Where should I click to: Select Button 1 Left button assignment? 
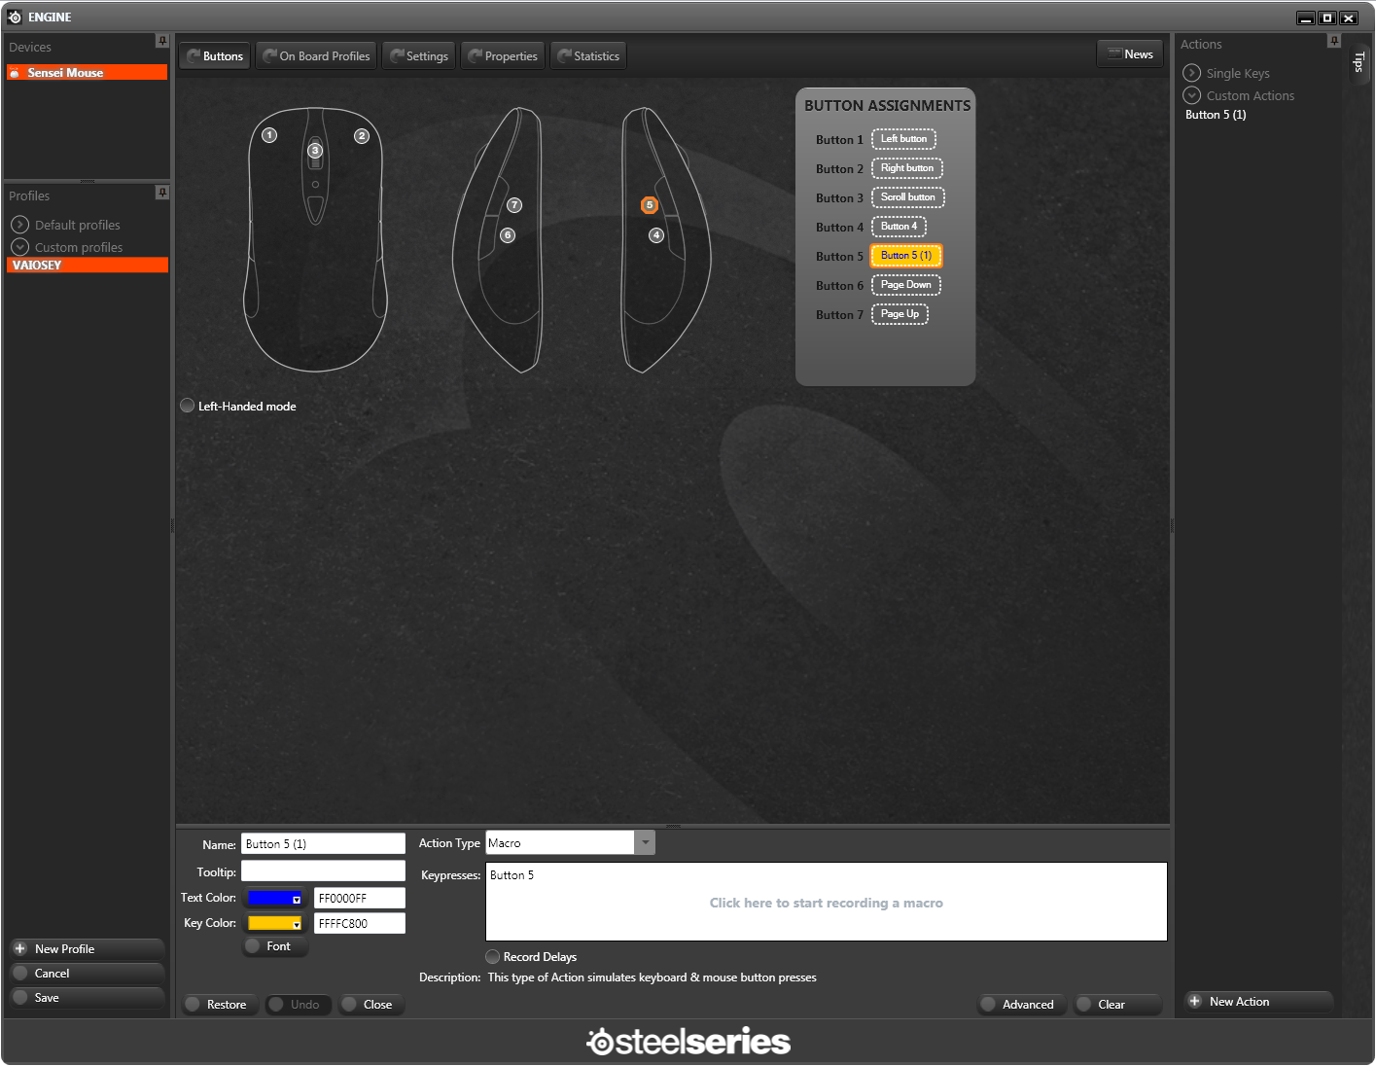(x=903, y=139)
